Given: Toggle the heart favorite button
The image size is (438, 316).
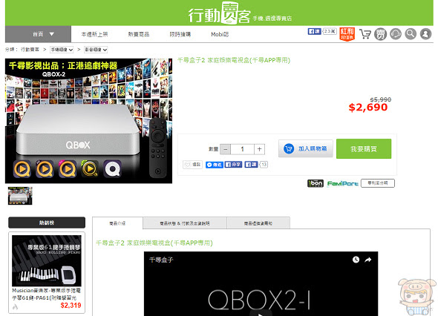Looking at the screenshot, I should [192, 165].
